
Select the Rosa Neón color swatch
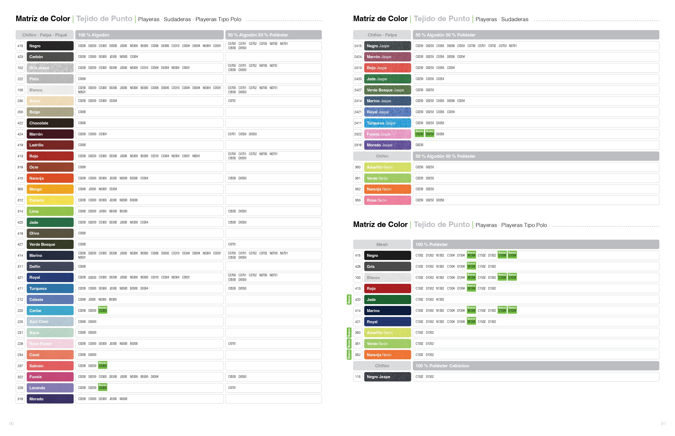(388, 201)
